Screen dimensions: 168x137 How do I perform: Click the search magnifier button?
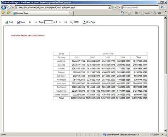(161, 7)
